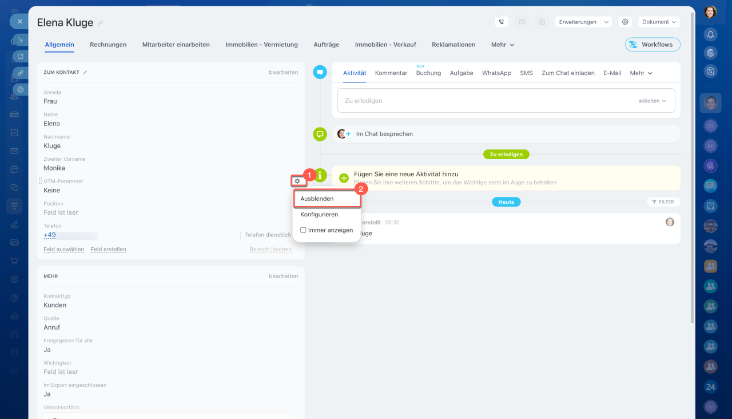
Task: Enable the Immer anzeigen checkbox
Action: tap(303, 230)
